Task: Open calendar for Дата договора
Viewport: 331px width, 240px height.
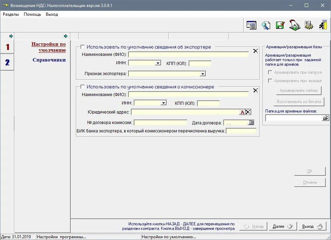Action: pyautogui.click(x=251, y=123)
